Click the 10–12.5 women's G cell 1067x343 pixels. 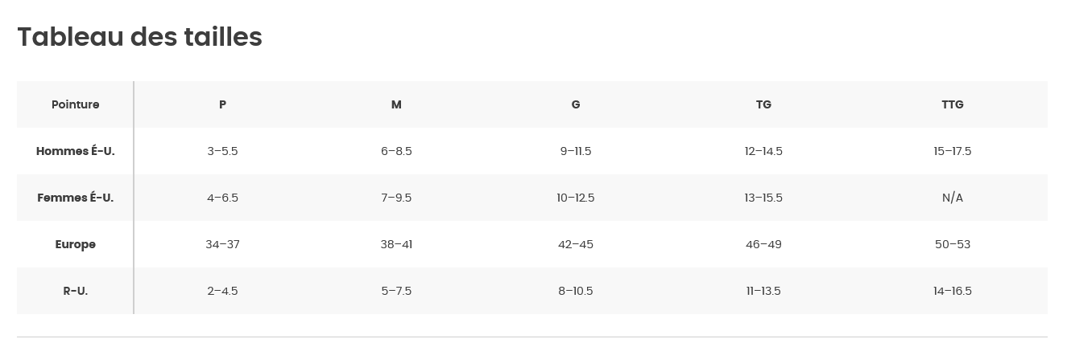[576, 198]
